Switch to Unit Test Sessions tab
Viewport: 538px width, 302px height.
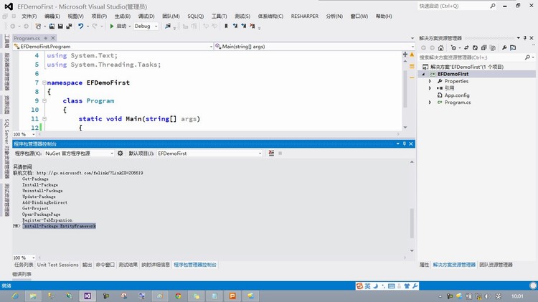[57, 265]
